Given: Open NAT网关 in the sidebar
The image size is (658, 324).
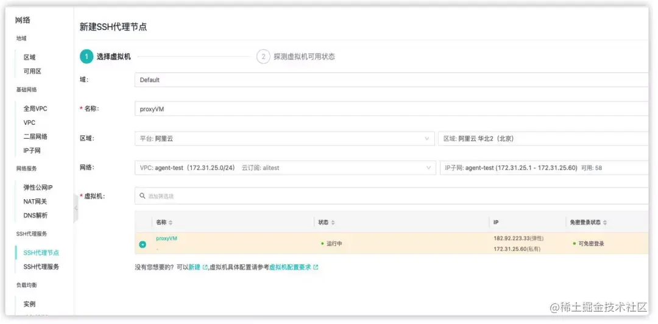Looking at the screenshot, I should [x=35, y=202].
